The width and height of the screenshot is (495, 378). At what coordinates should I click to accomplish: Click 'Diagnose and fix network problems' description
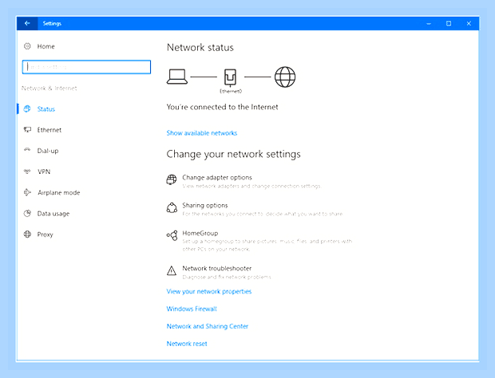pyautogui.click(x=227, y=277)
